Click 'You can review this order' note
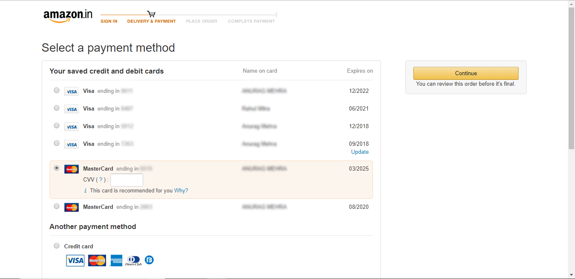 pos(466,84)
